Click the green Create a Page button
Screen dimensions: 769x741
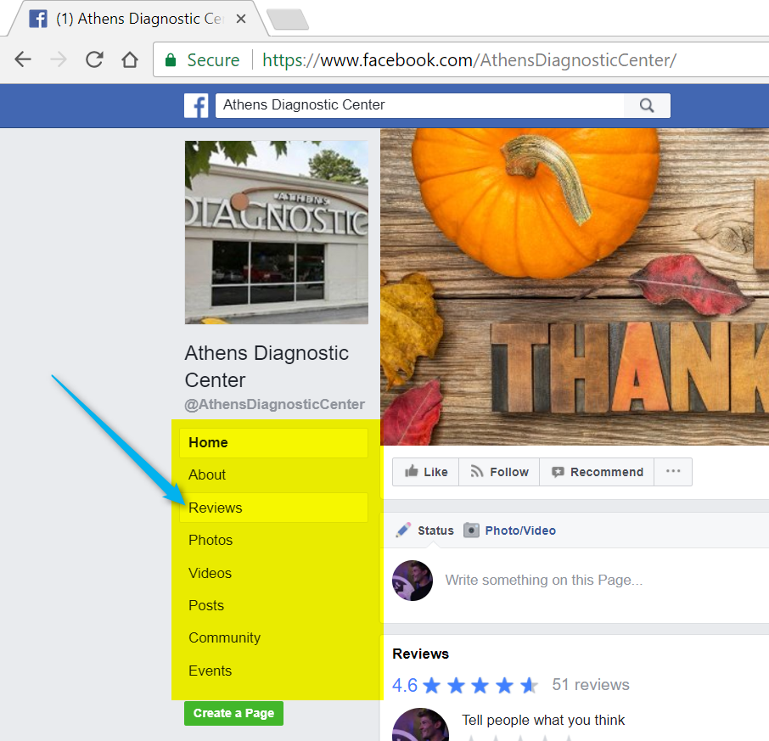pos(234,713)
